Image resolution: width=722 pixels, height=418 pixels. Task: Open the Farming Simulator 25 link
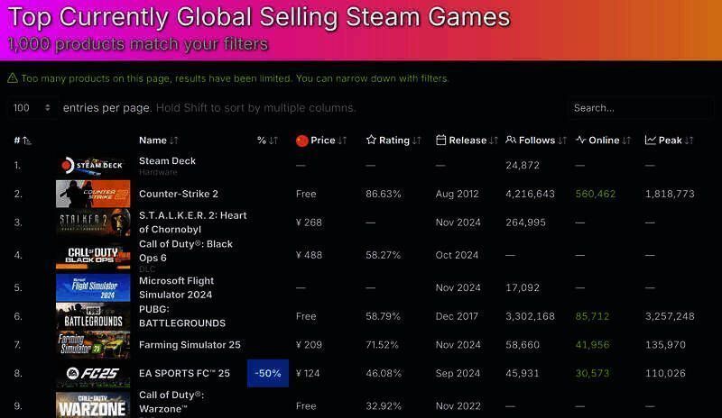(190, 345)
